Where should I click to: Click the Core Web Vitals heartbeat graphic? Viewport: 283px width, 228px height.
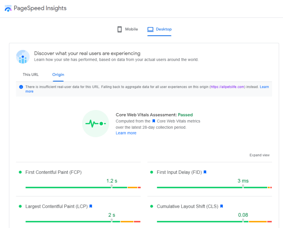(96, 124)
